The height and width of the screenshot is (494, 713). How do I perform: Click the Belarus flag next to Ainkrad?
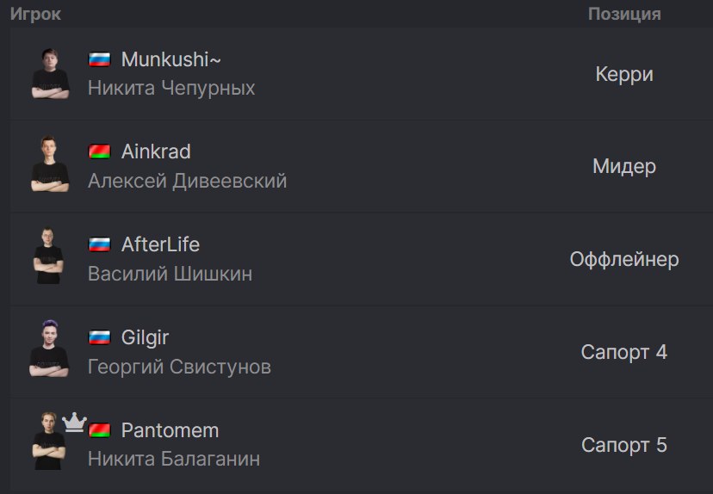point(99,151)
